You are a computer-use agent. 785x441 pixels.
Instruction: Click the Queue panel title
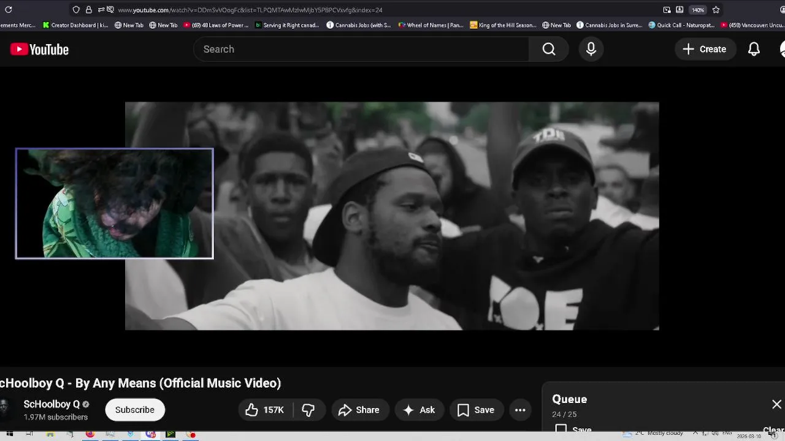(x=570, y=399)
